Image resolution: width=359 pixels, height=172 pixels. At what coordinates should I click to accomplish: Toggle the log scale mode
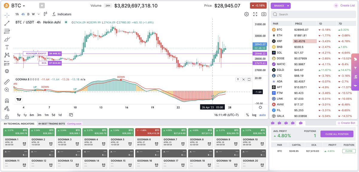(254, 115)
